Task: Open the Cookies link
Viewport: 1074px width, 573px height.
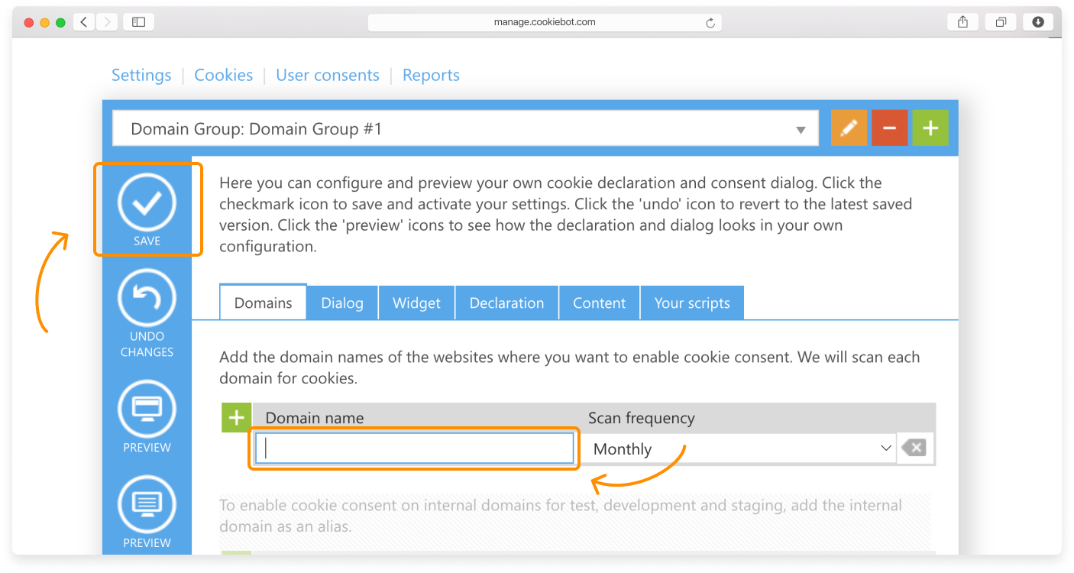Action: tap(223, 75)
